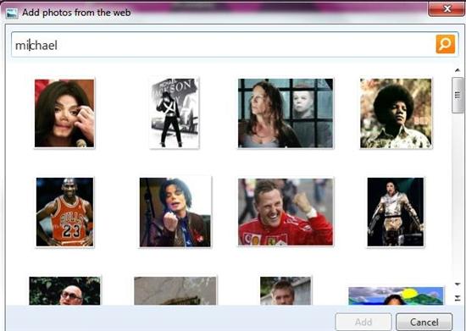
Task: Select the afro-hairstyle portrait thumbnail
Action: tap(396, 113)
